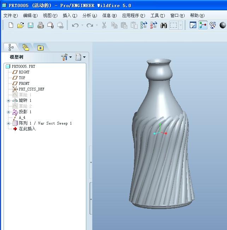Copy the selected feature
The image size is (227, 230).
tap(114, 25)
